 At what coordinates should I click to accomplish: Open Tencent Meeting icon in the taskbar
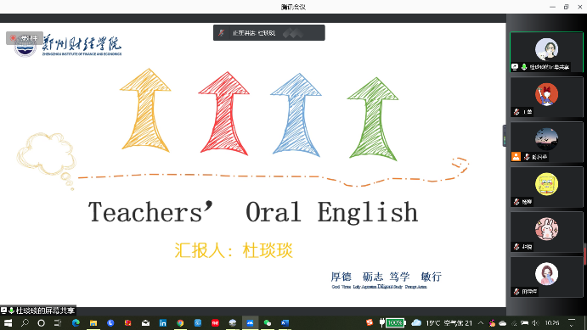click(250, 322)
